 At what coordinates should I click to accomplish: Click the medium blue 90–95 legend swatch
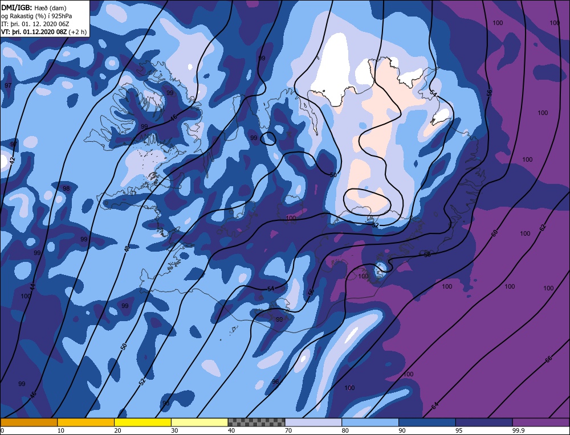[427, 422]
